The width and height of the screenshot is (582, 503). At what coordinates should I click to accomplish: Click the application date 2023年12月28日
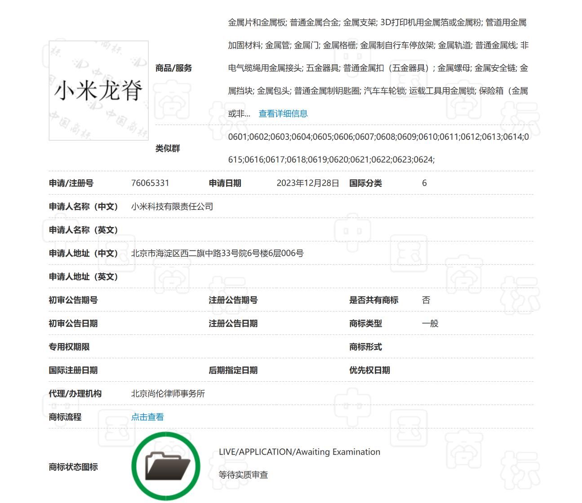coord(308,183)
